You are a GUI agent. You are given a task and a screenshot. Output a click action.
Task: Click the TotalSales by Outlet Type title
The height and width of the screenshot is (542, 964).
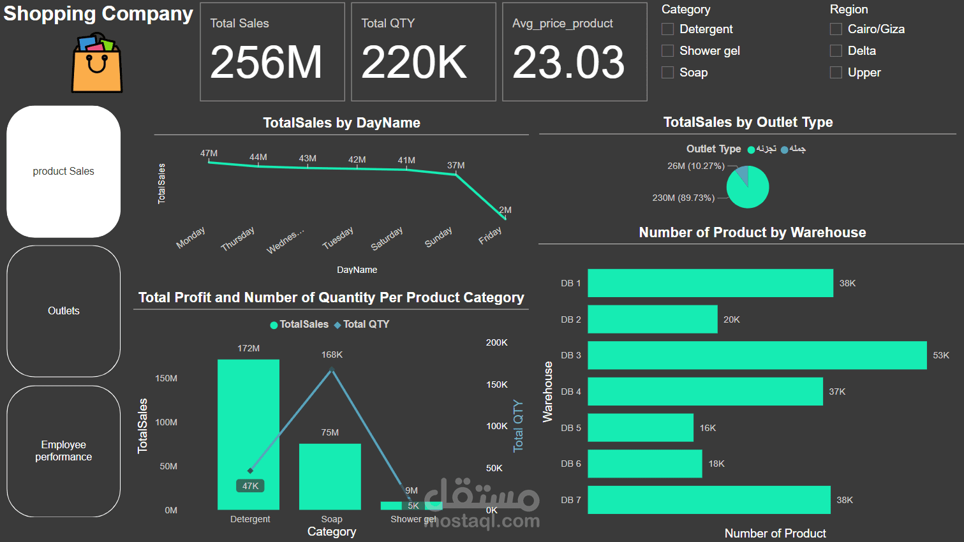tap(748, 122)
